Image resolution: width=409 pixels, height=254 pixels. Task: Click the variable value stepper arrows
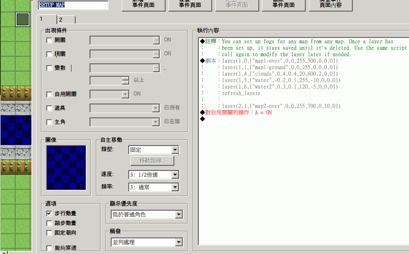125,80
